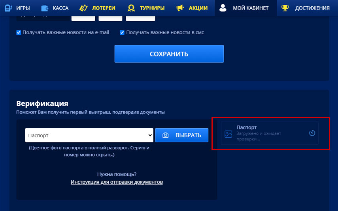The image size is (338, 211).
Task: Click the megaphone icon beside АКЦИИ
Action: tap(180, 8)
